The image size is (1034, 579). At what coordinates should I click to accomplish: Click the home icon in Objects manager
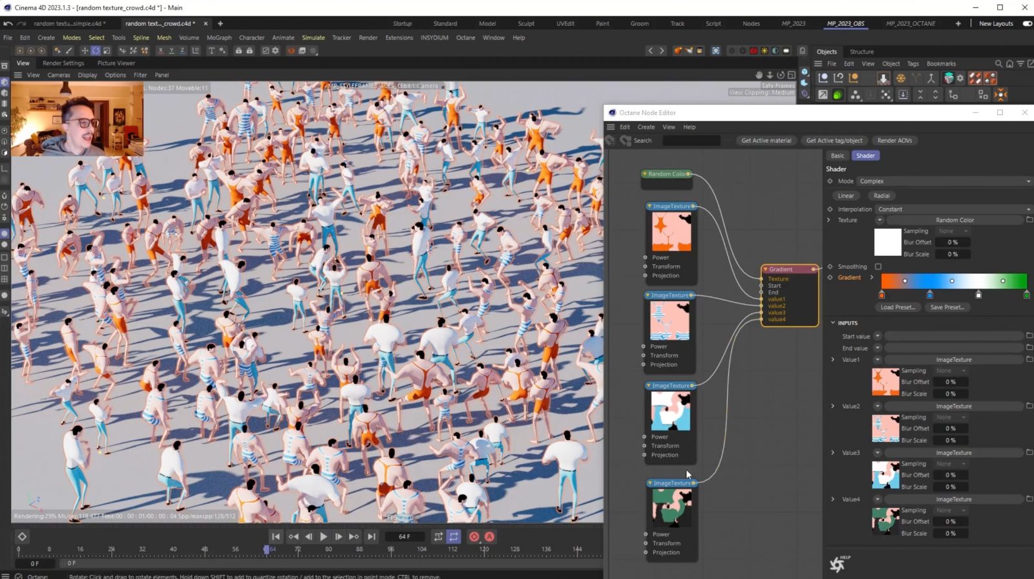click(x=1009, y=63)
